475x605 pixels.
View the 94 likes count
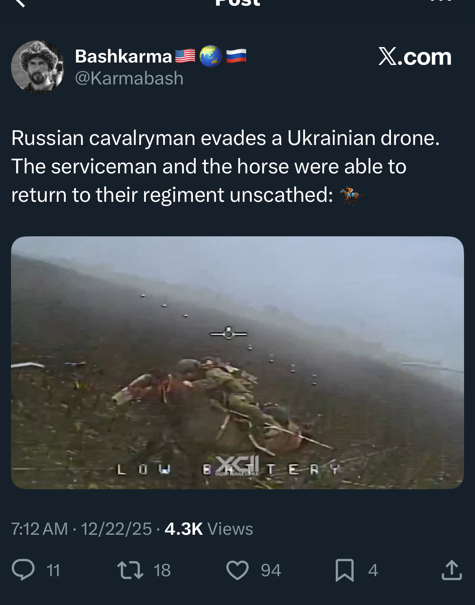[x=271, y=570]
